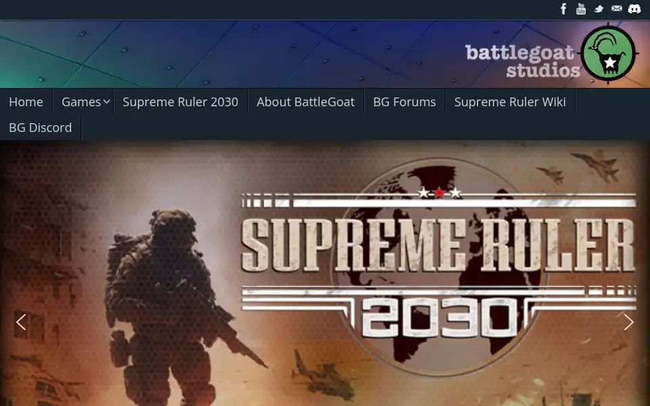Click the battlegoat studios header text
The width and height of the screenshot is (650, 406).
pos(521,61)
